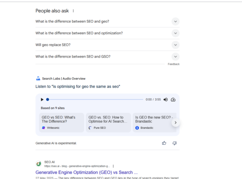Viewport: 242px width, 179px height.
Task: Mute the audio overview volume
Action: click(x=165, y=99)
